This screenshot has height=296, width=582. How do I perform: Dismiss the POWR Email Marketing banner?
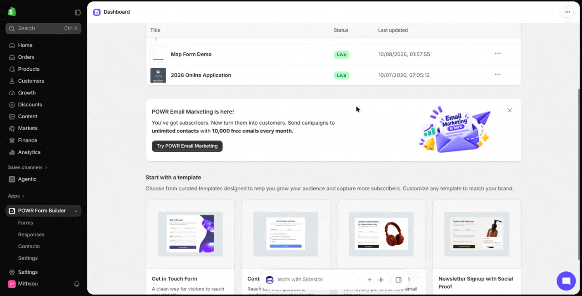[x=510, y=110]
